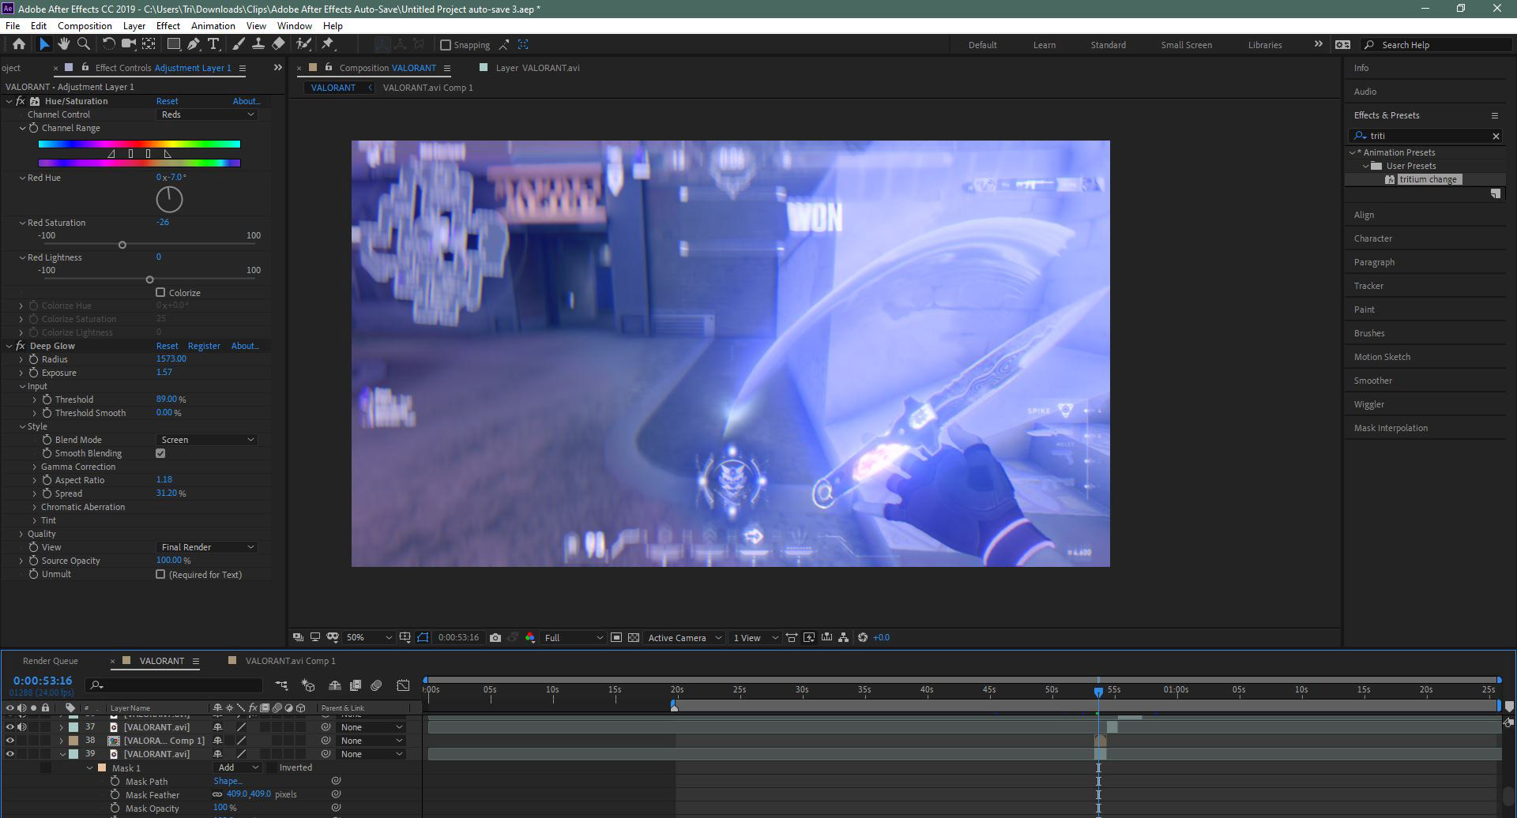Click the Red Hue angle dial
This screenshot has width=1517, height=818.
(x=169, y=200)
